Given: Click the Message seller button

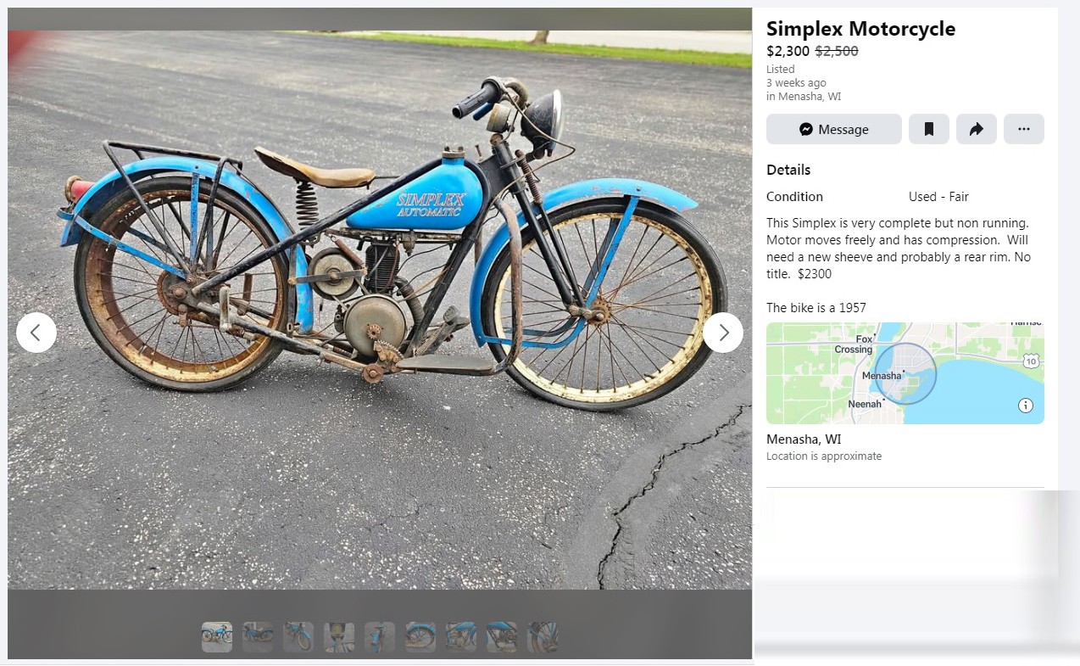Looking at the screenshot, I should click(x=833, y=129).
